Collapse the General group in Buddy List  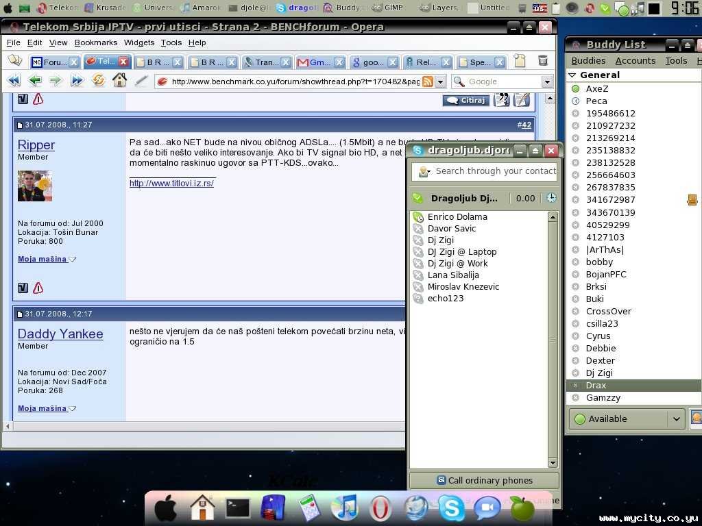pos(572,75)
